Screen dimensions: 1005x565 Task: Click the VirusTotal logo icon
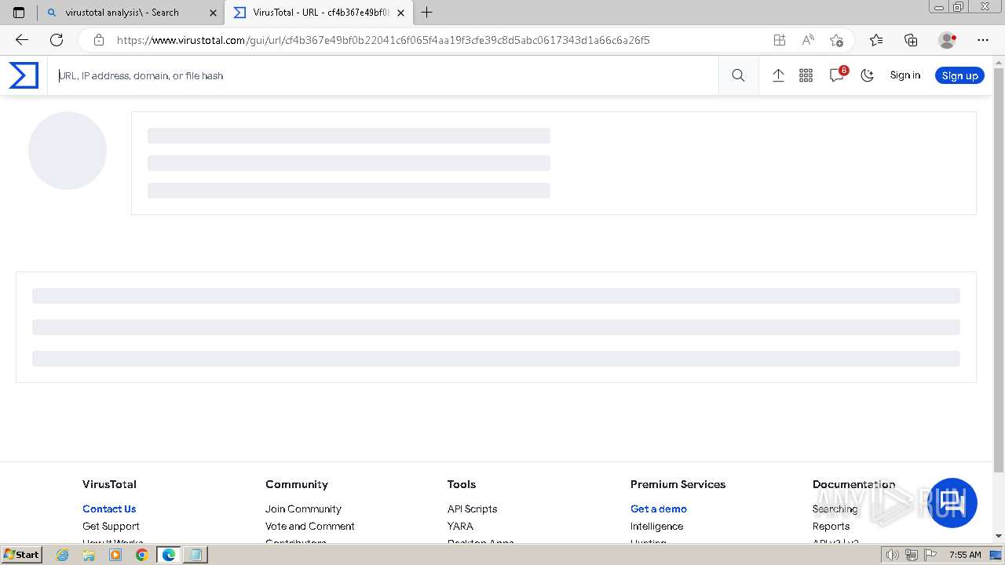(24, 75)
